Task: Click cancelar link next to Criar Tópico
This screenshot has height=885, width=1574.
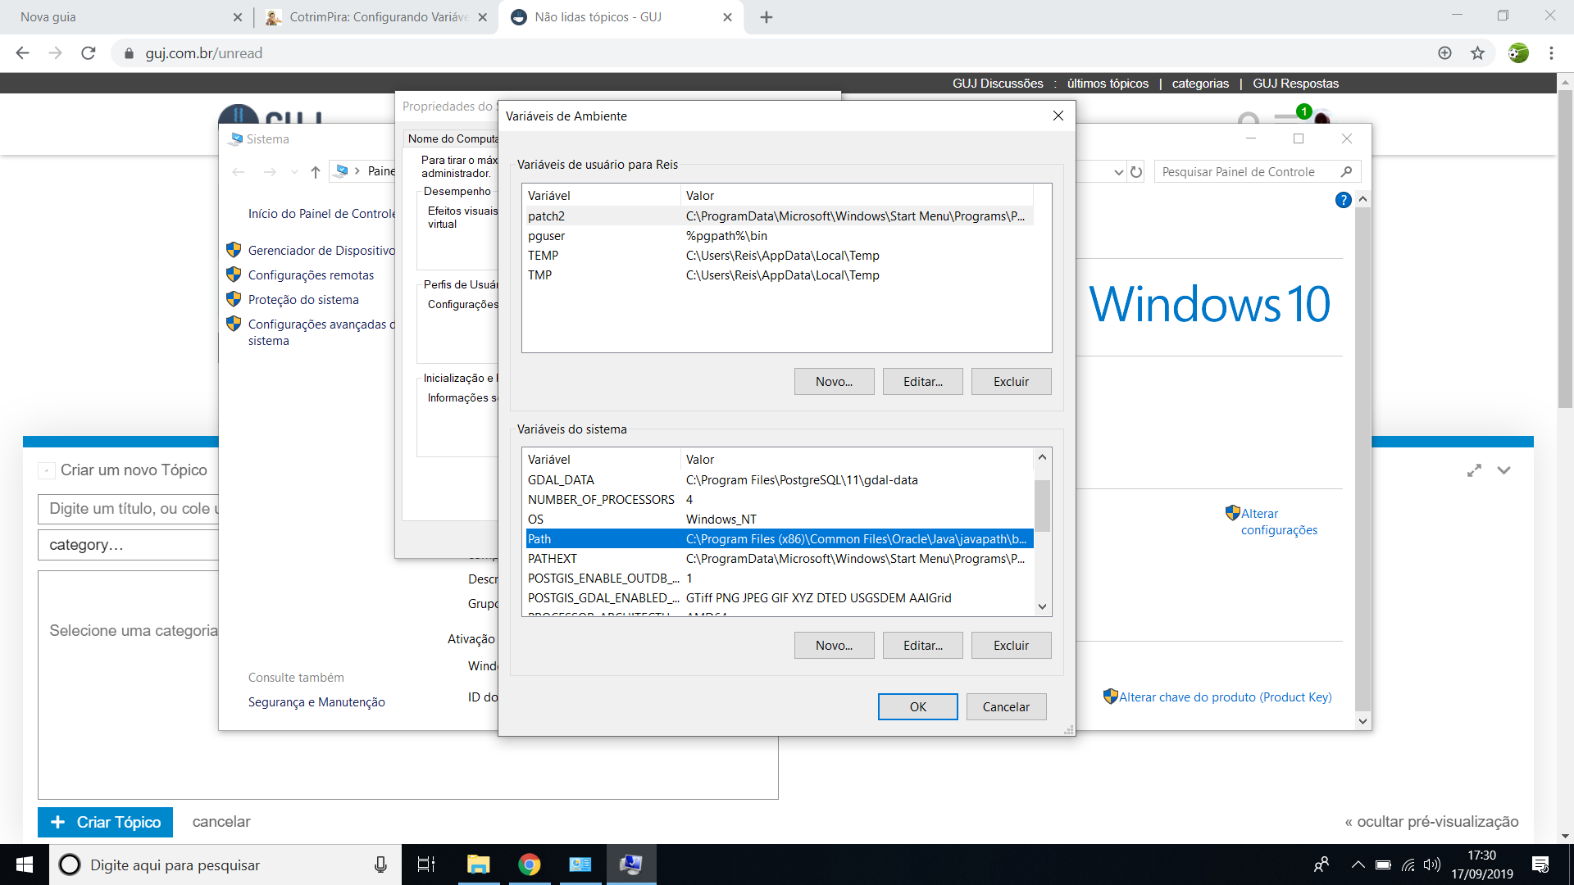Action: pyautogui.click(x=221, y=822)
